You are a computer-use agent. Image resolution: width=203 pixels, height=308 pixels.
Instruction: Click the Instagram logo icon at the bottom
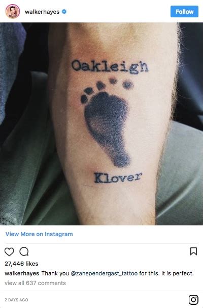pos(193,300)
